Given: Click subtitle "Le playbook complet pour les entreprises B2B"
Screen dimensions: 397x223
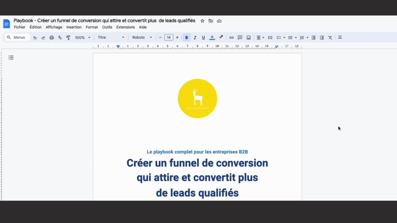Looking at the screenshot, I should pyautogui.click(x=197, y=152).
